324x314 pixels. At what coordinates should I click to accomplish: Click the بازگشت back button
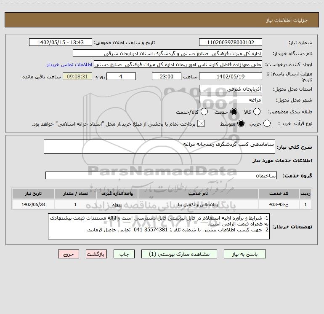tap(96, 254)
